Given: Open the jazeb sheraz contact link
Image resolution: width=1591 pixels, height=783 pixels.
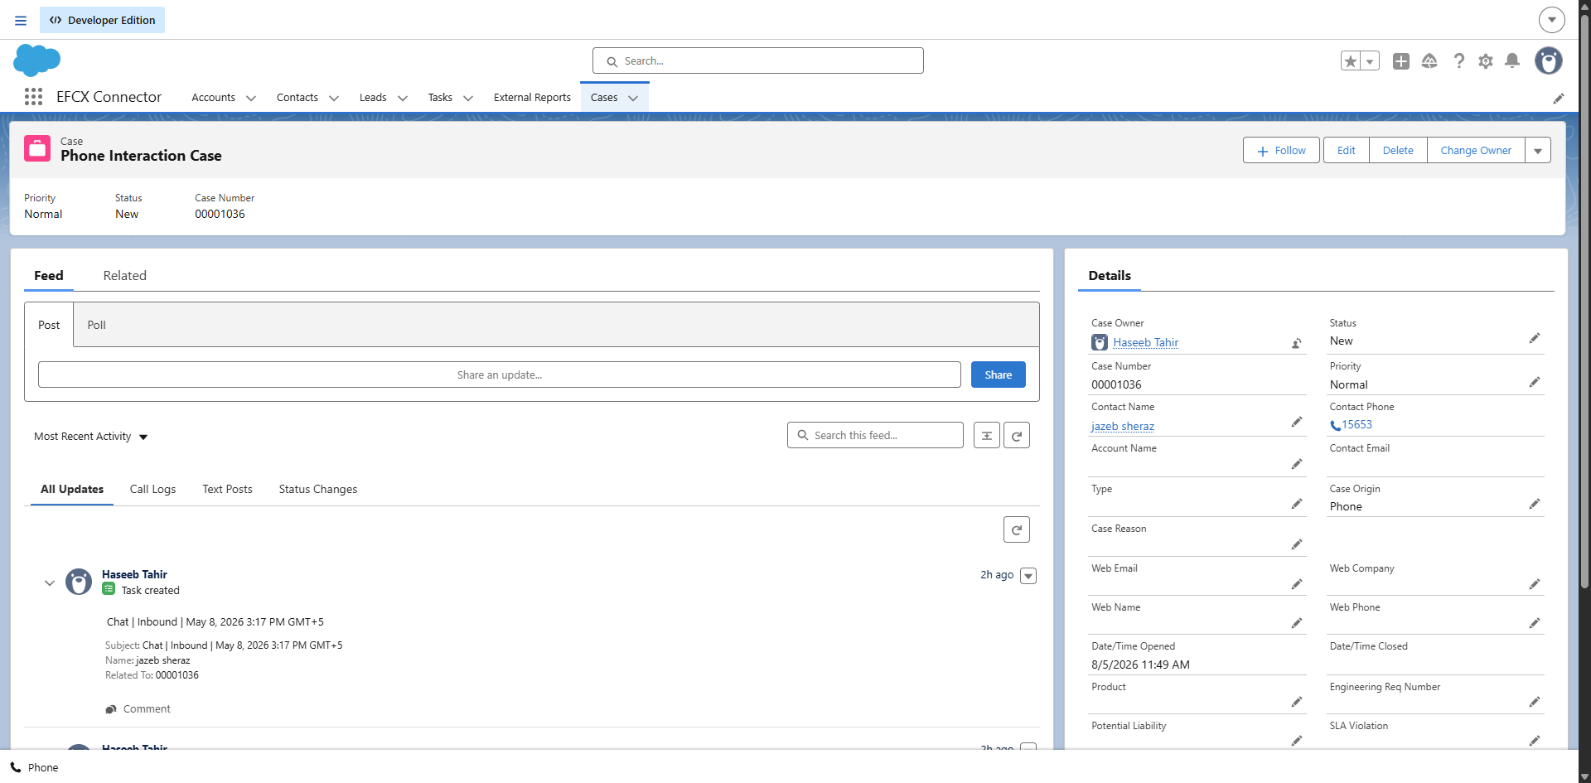Looking at the screenshot, I should click(x=1123, y=426).
